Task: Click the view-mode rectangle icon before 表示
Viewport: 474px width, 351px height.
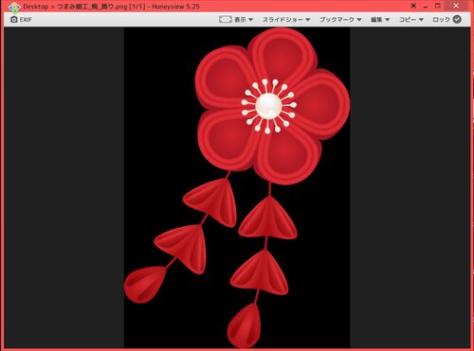Action: click(x=226, y=20)
